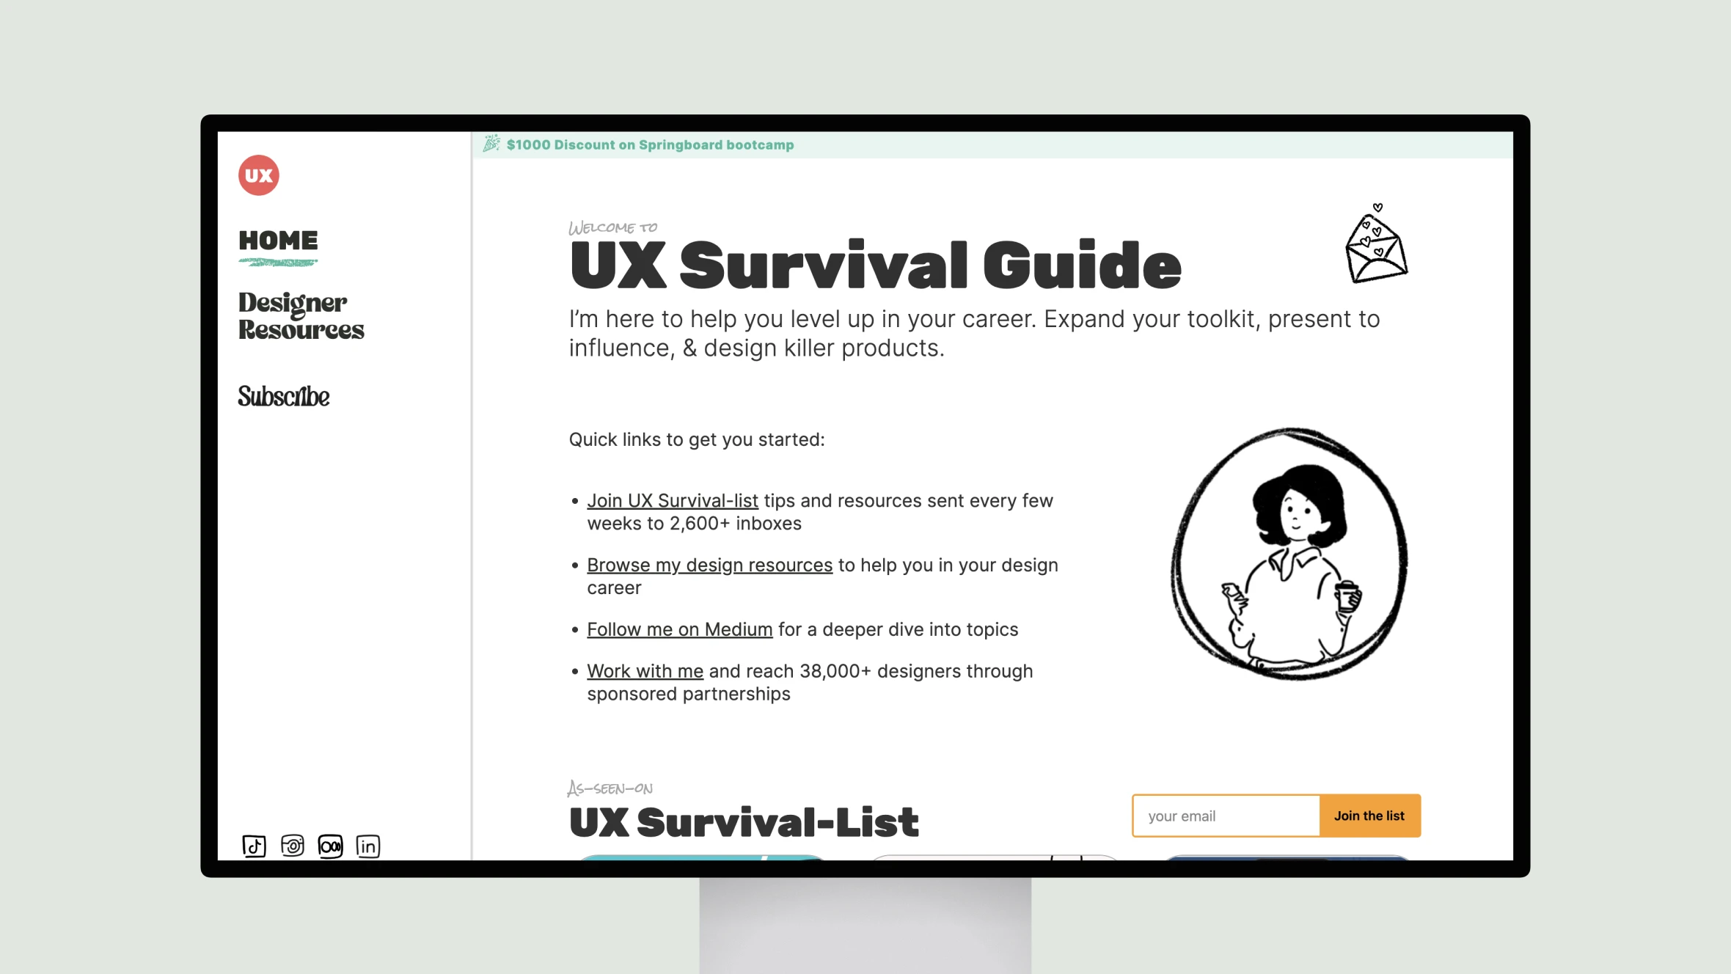Open LinkedIn social icon link
This screenshot has height=974, width=1731.
click(x=368, y=844)
